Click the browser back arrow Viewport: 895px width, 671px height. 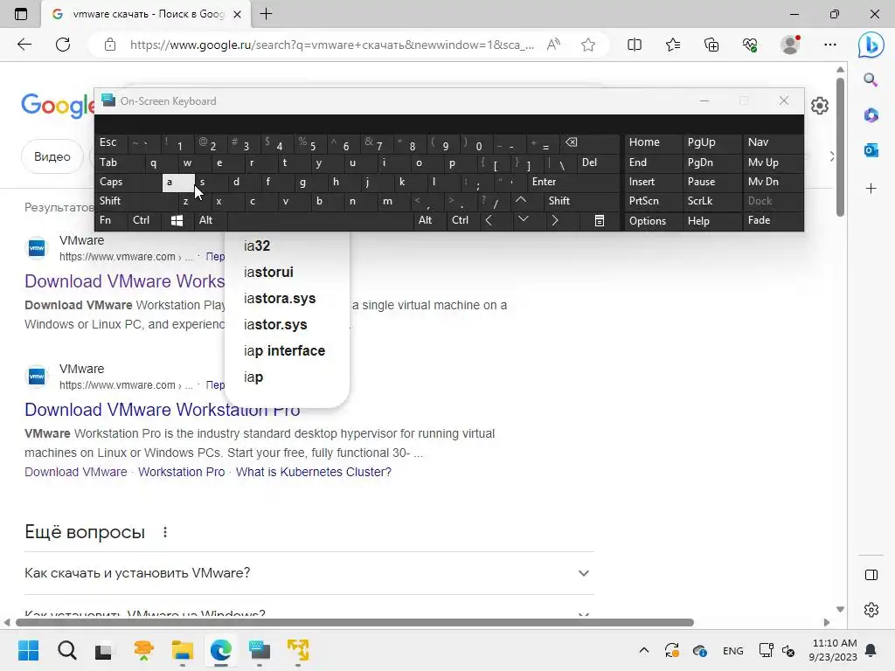(x=24, y=45)
